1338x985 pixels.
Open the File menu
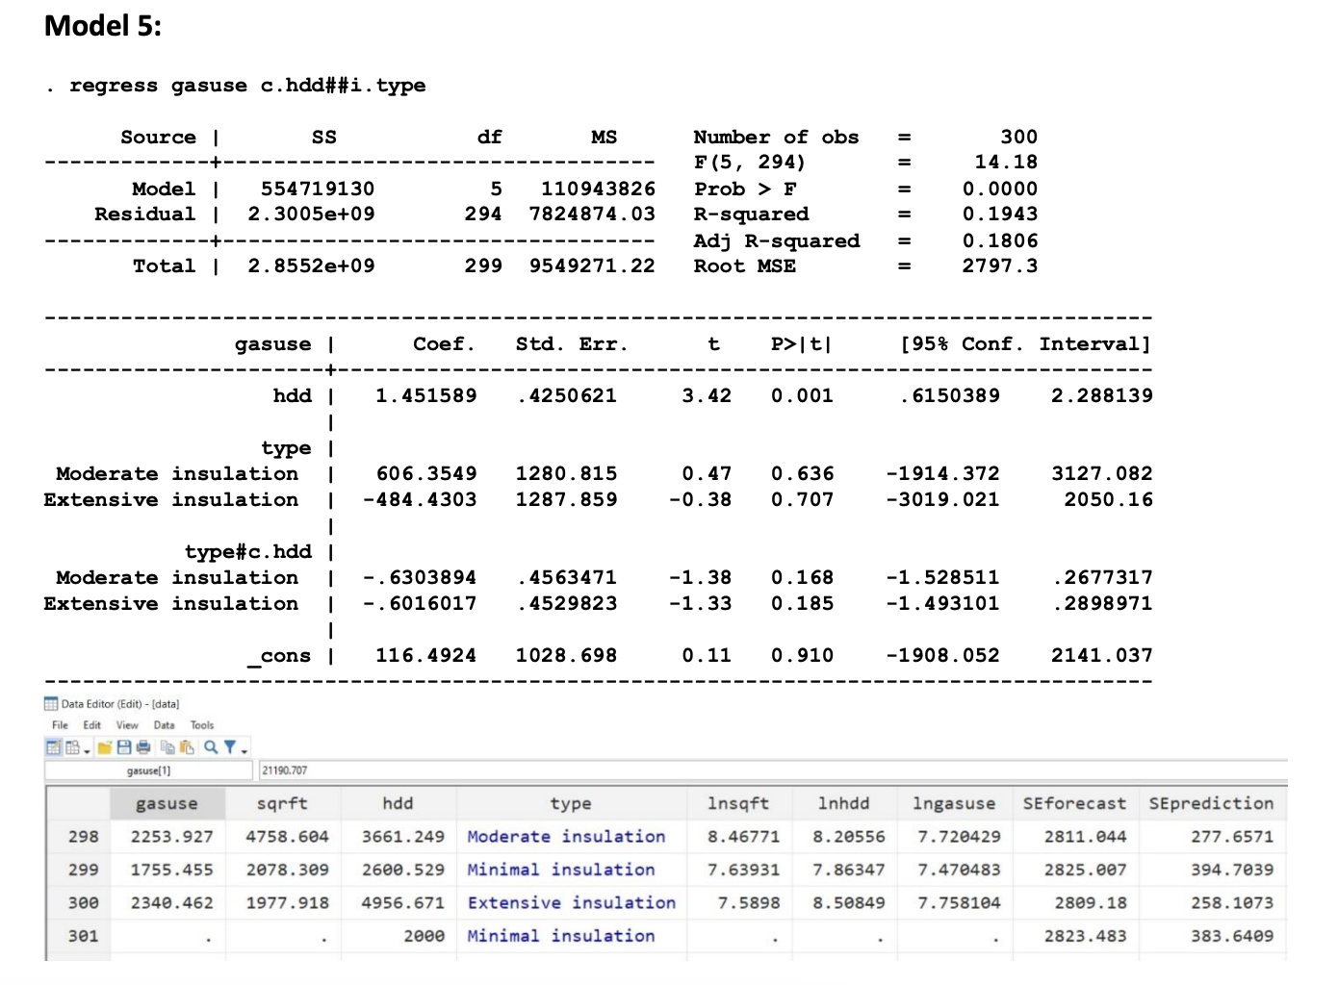click(x=61, y=724)
